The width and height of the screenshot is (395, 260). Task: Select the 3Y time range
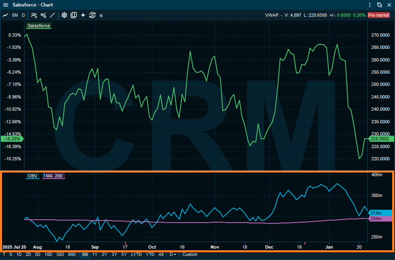[x=114, y=254]
